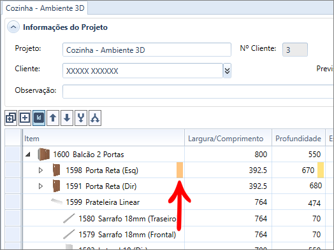This screenshot has height=250, width=334.
Task: Move item down with arrow icon
Action: (67, 118)
